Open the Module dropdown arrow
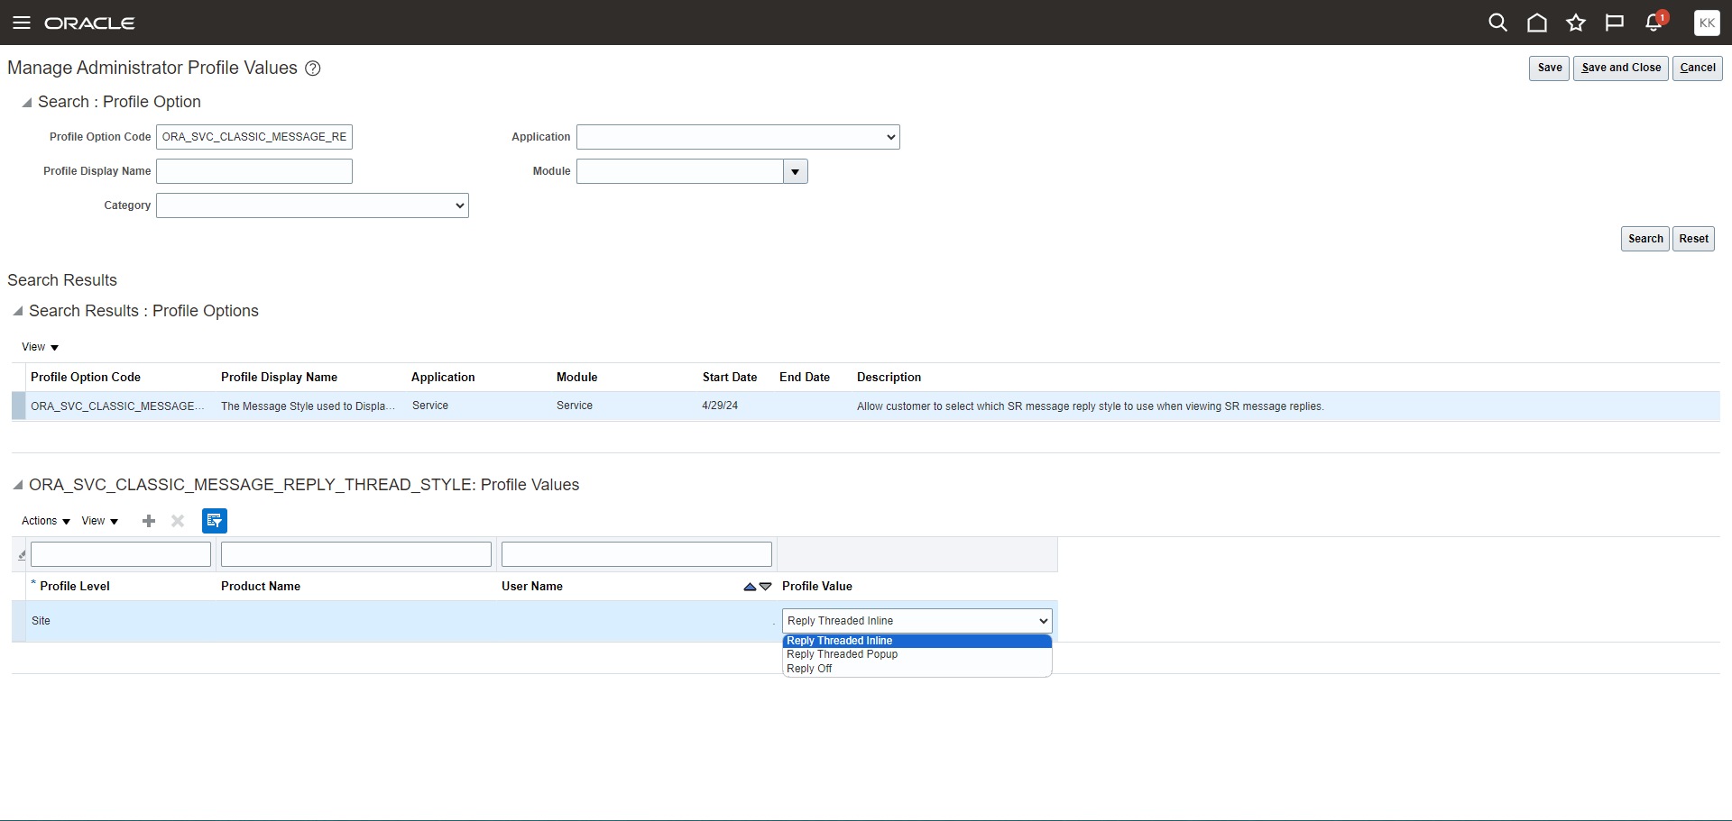This screenshot has width=1732, height=821. (796, 171)
